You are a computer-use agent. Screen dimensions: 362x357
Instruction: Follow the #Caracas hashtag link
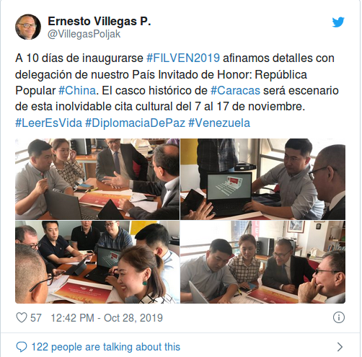tap(235, 91)
